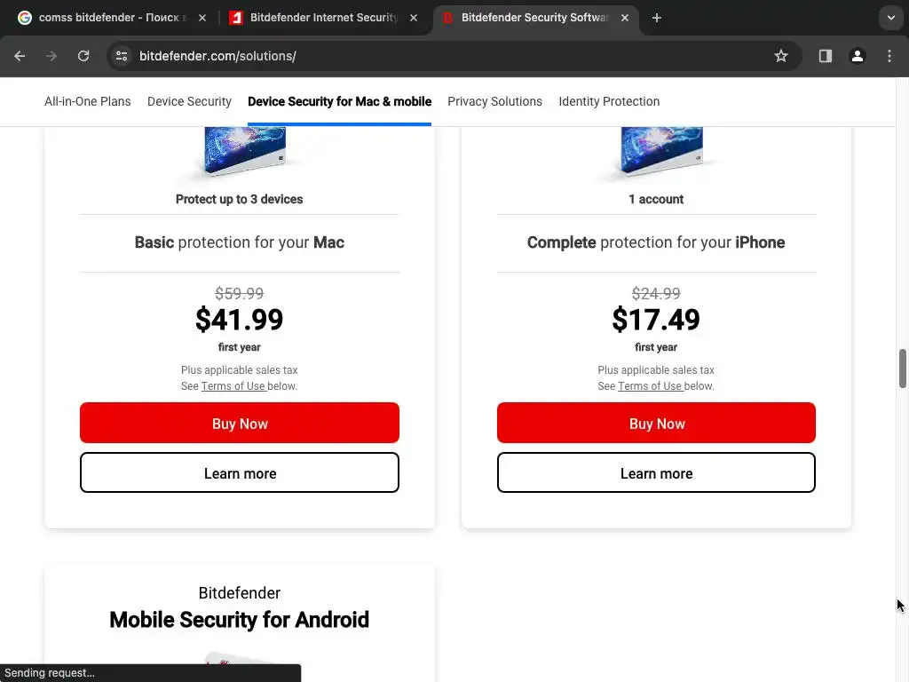Click Buy Now for the iPhone plan
This screenshot has height=682, width=909.
click(656, 423)
